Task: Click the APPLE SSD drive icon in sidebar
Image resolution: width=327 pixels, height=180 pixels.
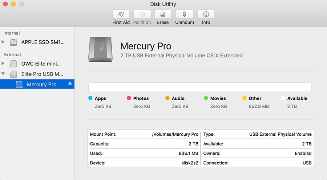Action: coord(14,42)
